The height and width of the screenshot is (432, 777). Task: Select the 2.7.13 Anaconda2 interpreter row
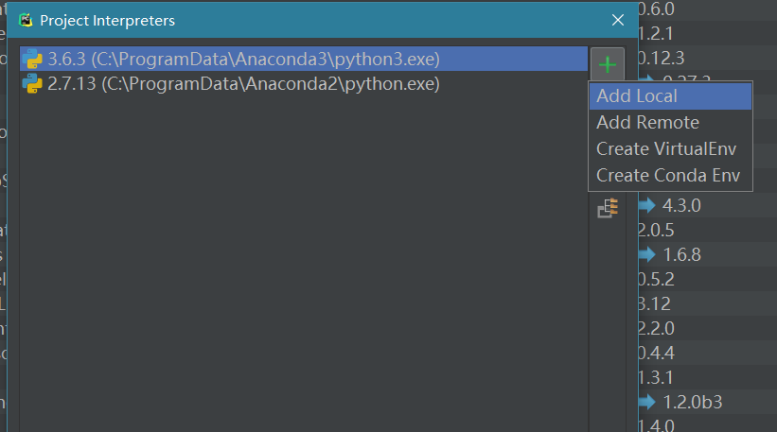[244, 84]
